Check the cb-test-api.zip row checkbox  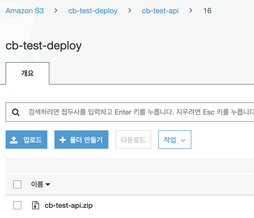tap(17, 205)
